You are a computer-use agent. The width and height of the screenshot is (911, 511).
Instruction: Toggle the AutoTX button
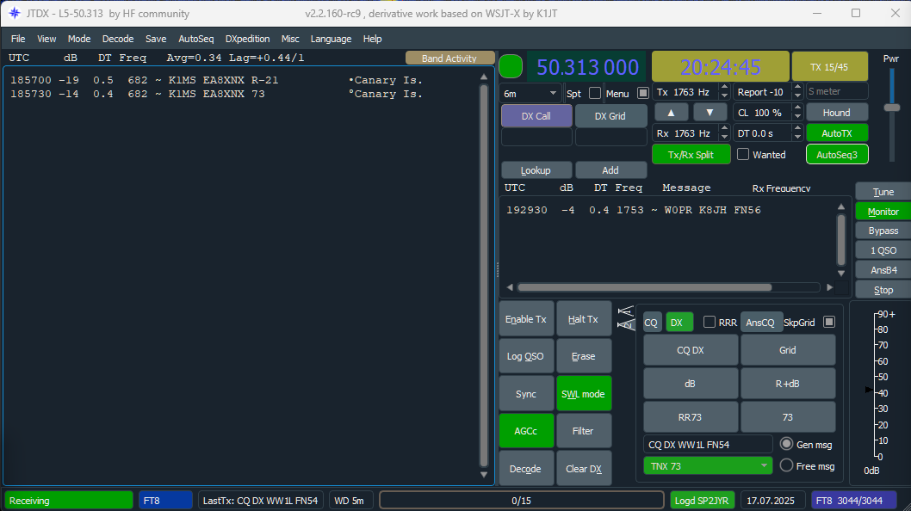click(x=837, y=133)
